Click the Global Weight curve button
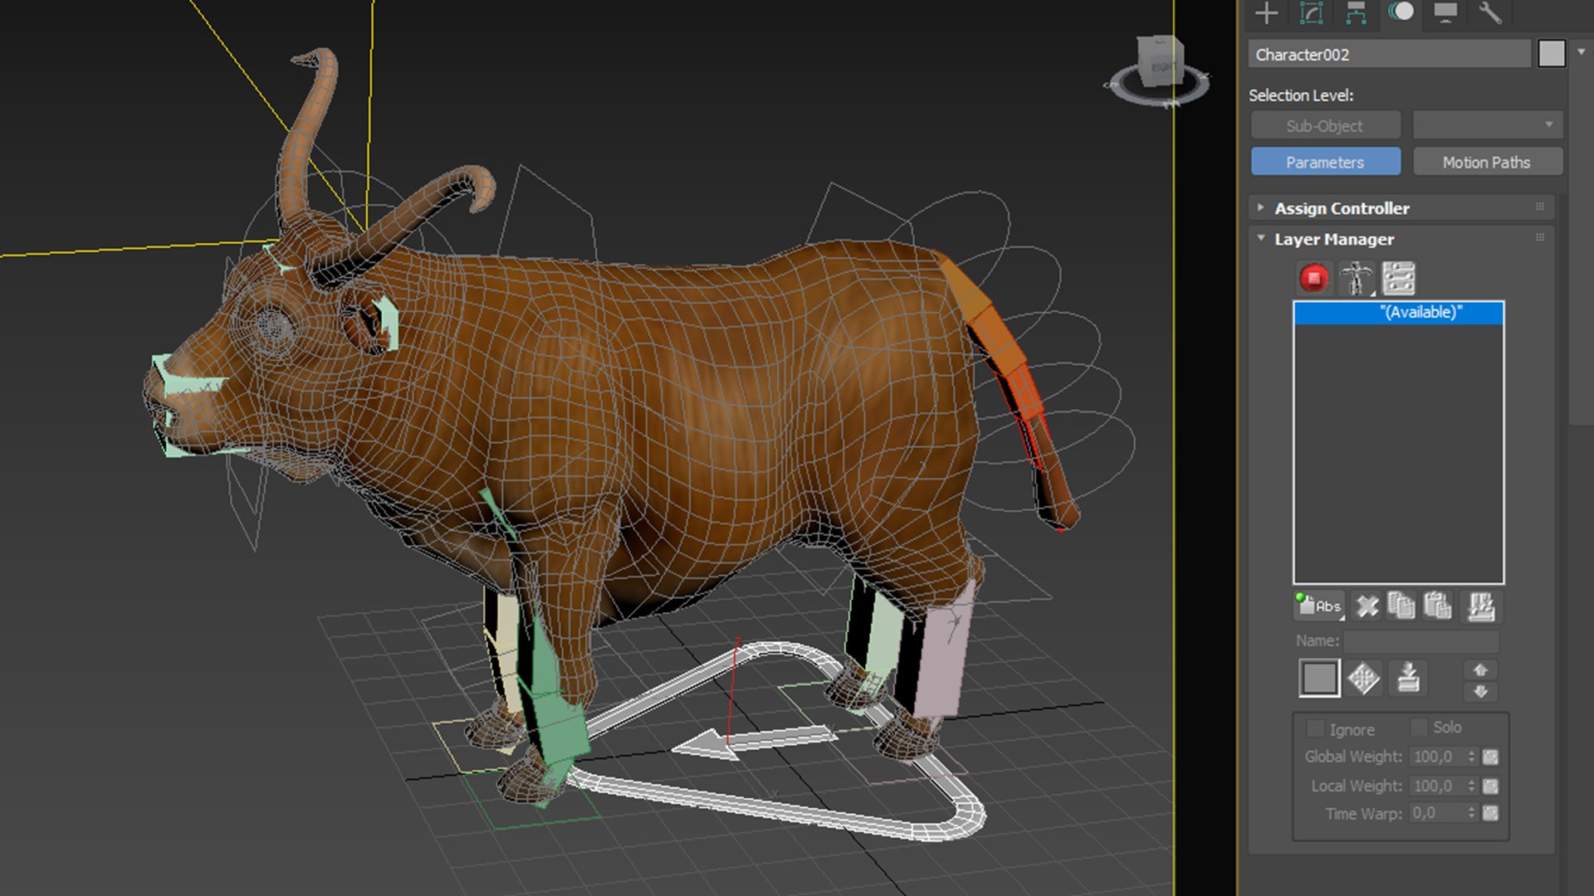Screen dimensions: 1594x896 [1491, 757]
